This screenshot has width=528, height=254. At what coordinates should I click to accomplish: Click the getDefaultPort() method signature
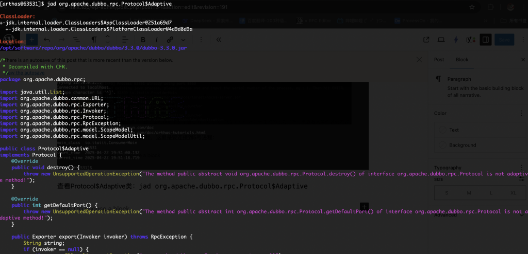click(54, 205)
